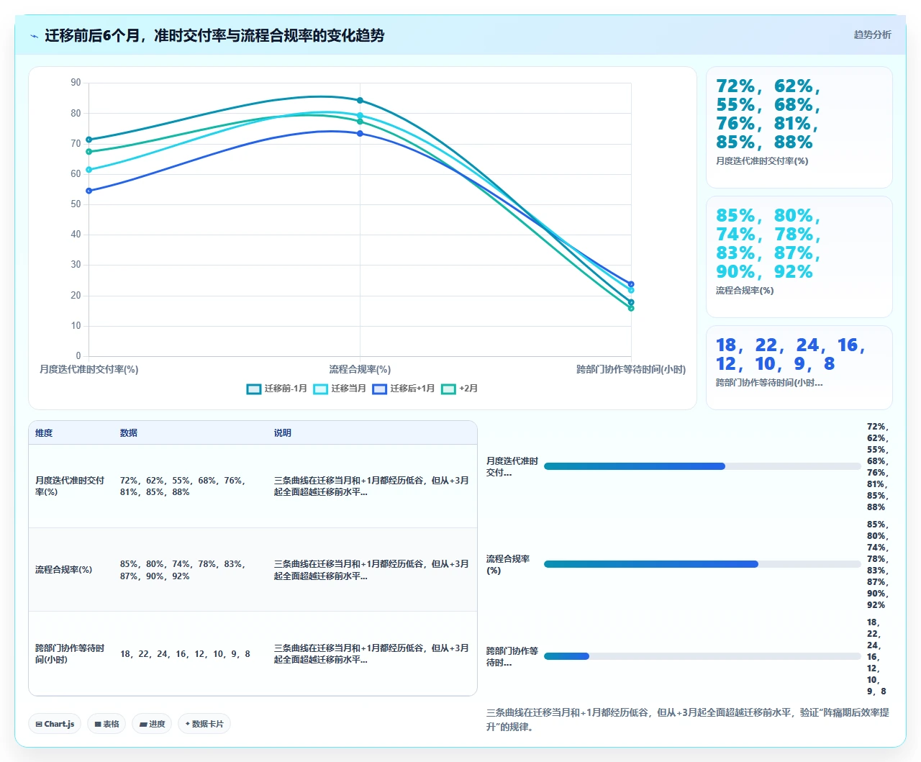Open the 流程合规率(%) stat card
Image resolution: width=921 pixels, height=762 pixels.
(799, 257)
